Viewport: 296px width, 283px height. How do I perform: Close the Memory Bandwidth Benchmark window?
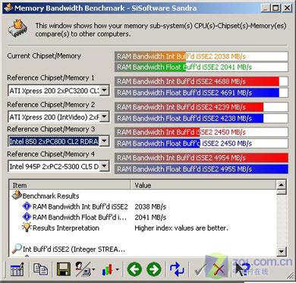coord(287,8)
